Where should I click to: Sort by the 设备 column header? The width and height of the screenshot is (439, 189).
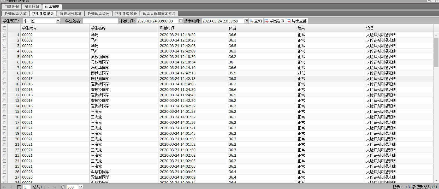(x=399, y=28)
